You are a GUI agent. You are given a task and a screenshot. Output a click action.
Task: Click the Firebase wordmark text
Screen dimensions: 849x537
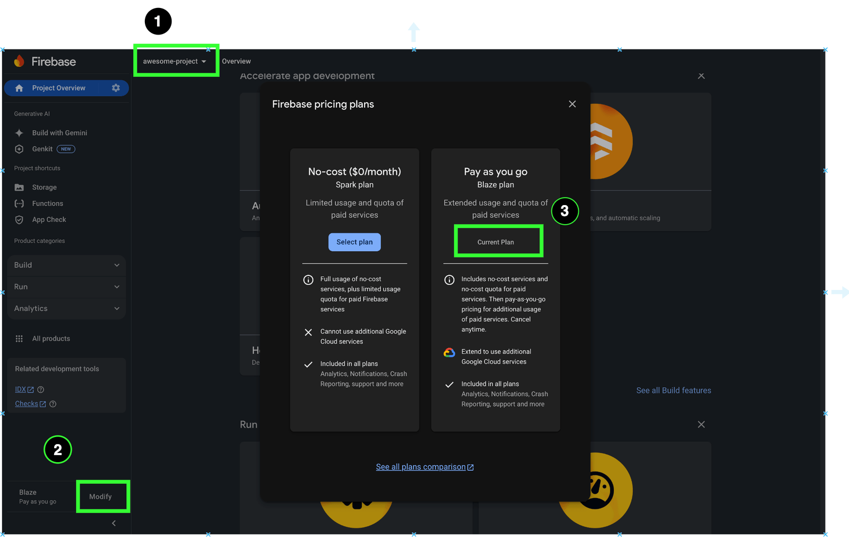[54, 62]
